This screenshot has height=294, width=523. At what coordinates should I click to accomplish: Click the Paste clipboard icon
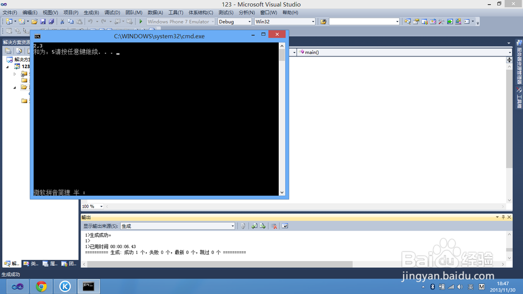[x=79, y=21]
